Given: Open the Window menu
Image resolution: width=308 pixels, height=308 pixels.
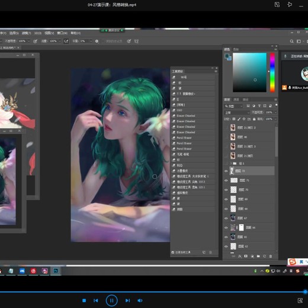Looking at the screenshot, I should [62, 33].
